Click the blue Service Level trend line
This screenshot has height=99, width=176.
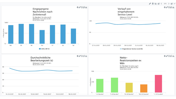click(x=128, y=24)
